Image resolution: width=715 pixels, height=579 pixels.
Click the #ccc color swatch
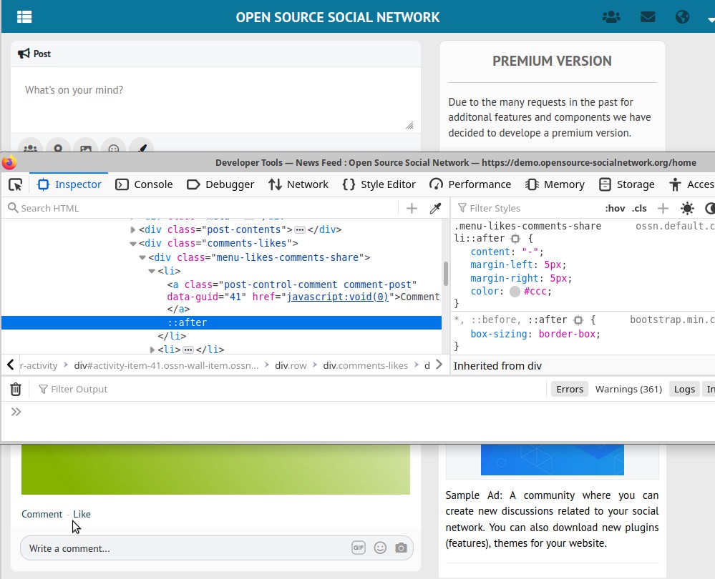(x=515, y=292)
